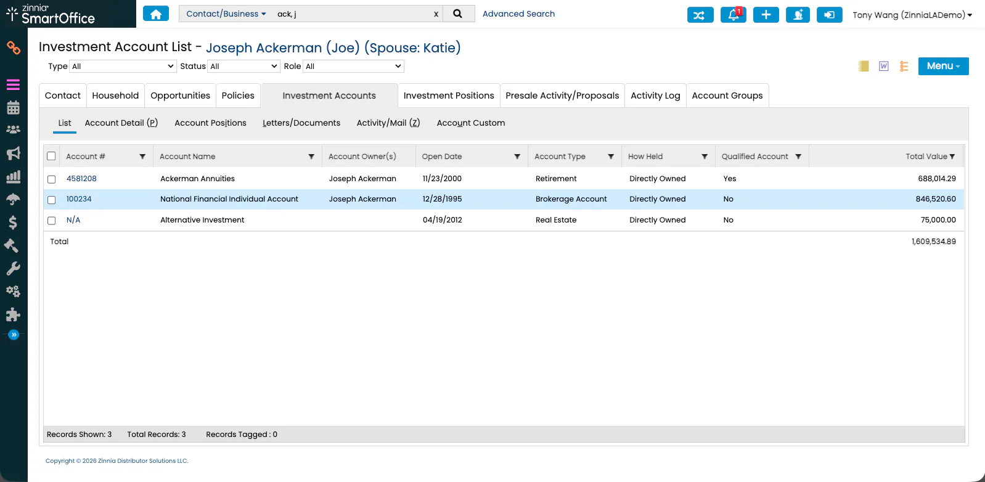Open the Account Type column filter arrow
This screenshot has height=482, width=985.
point(611,157)
